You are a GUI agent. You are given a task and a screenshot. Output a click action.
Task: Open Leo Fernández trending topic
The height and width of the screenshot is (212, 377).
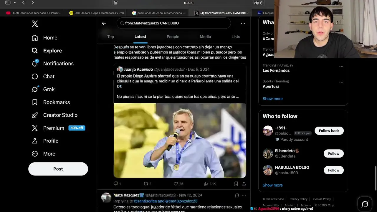(x=276, y=71)
